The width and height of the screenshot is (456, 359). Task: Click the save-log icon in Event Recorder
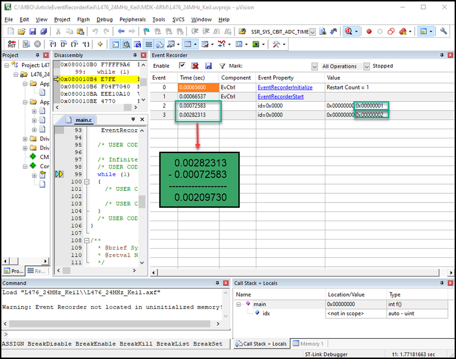[x=208, y=66]
